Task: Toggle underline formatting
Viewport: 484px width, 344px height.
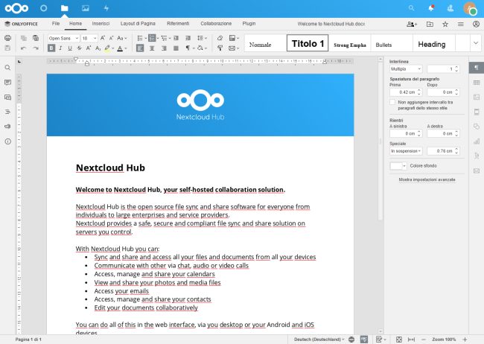Action: (70, 48)
